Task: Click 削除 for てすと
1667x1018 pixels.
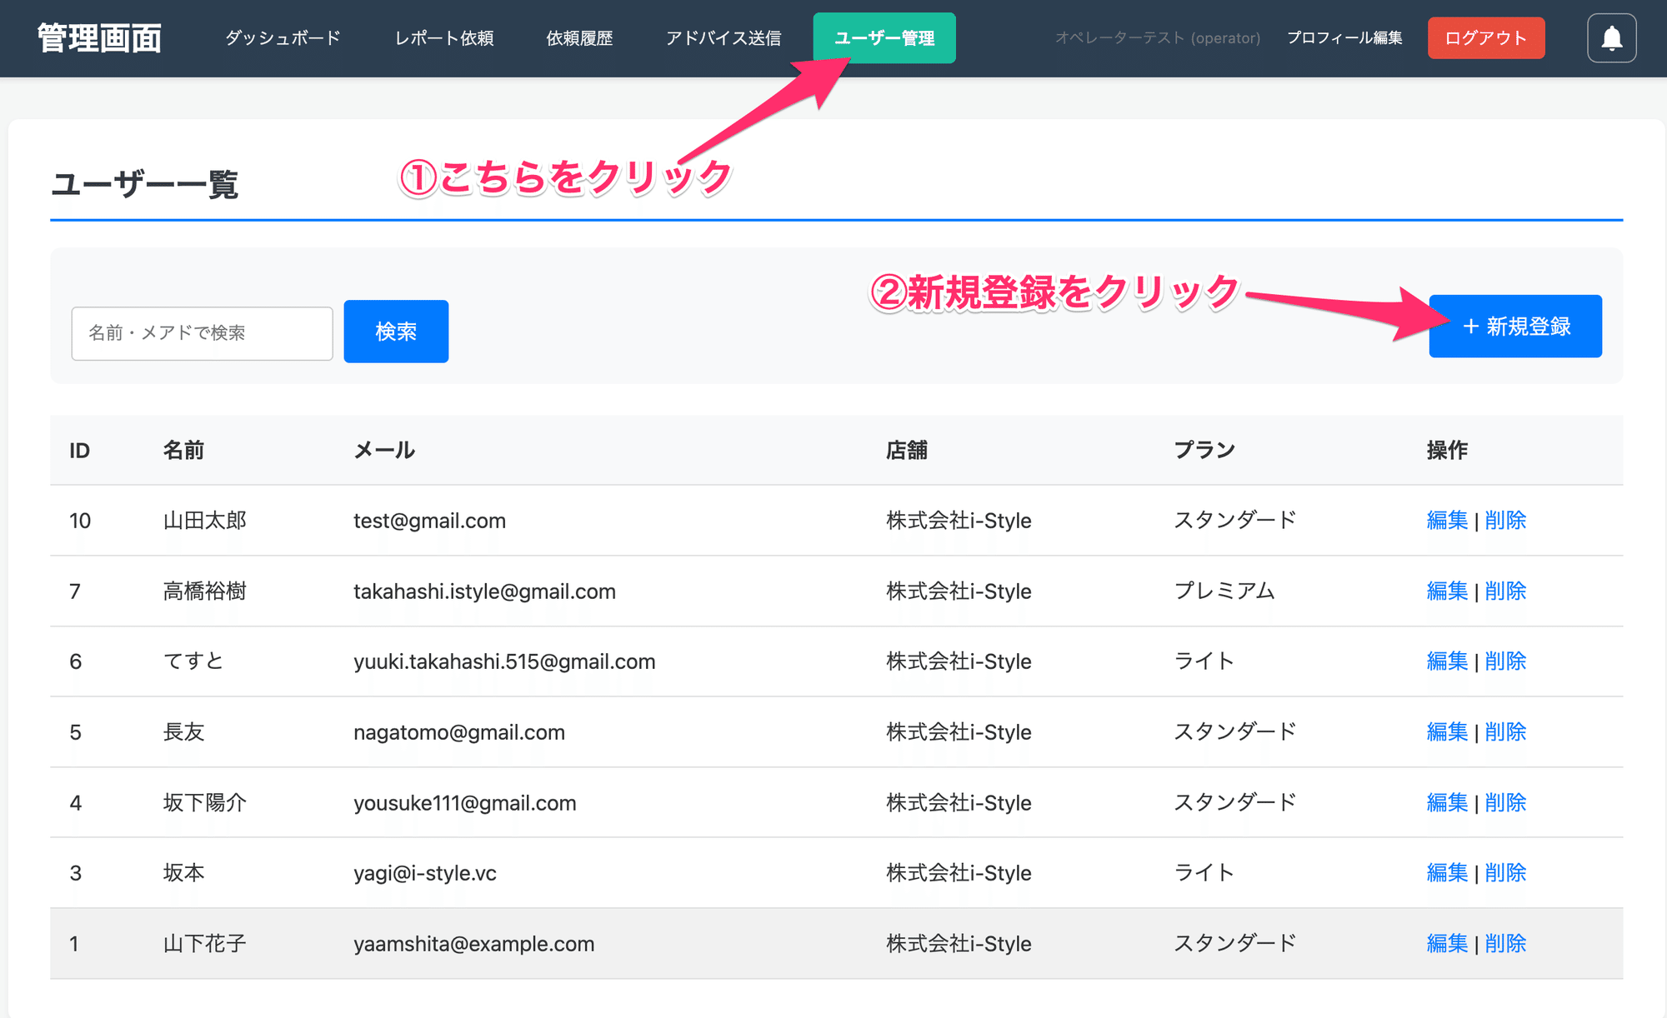Action: pos(1506,661)
